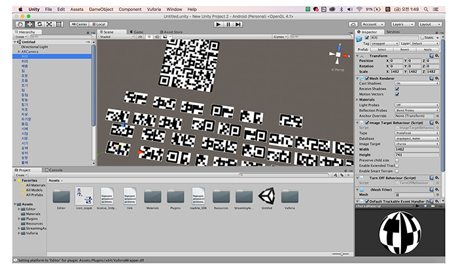
Task: Open the Gizmos dropdown
Action: point(280,37)
